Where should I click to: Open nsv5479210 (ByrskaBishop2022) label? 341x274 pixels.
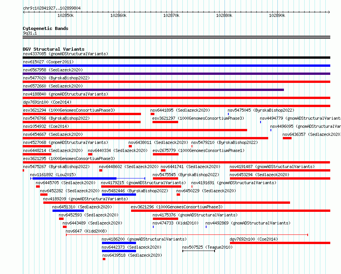pyautogui.click(x=225, y=142)
